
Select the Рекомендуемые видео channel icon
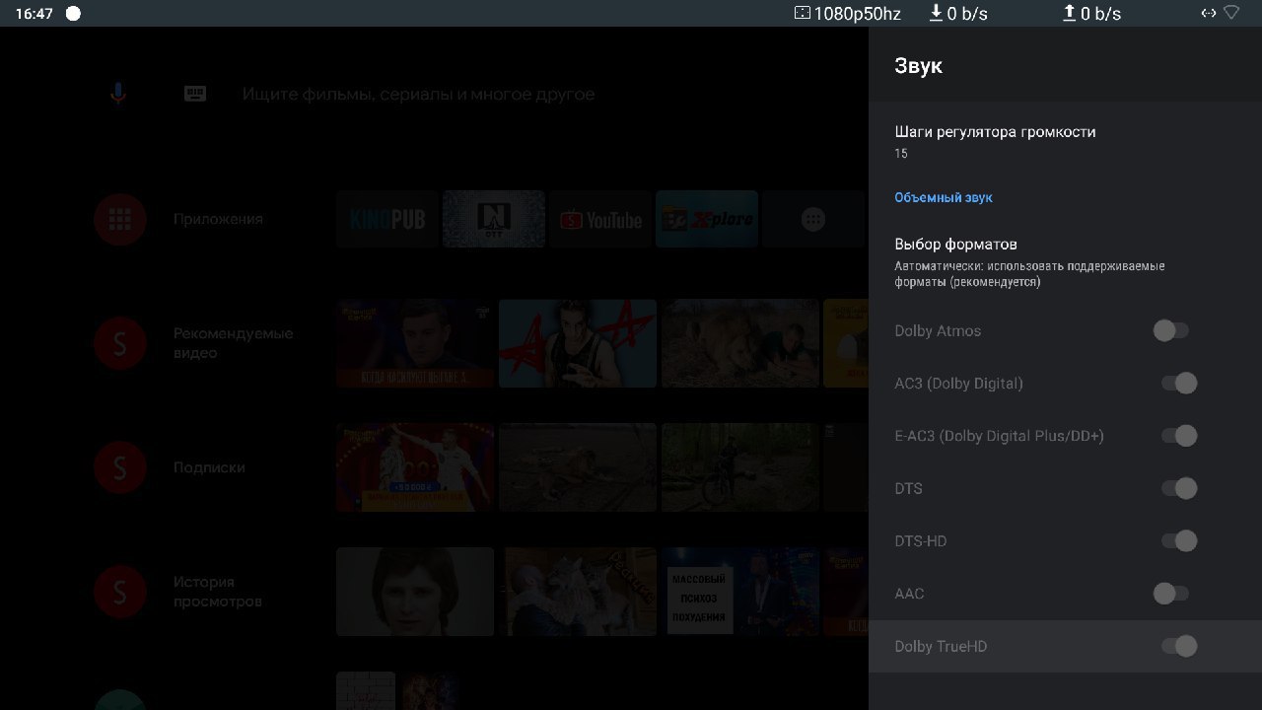pyautogui.click(x=120, y=343)
